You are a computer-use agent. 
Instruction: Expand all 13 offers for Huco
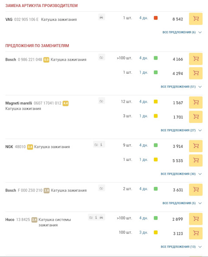(x=181, y=247)
